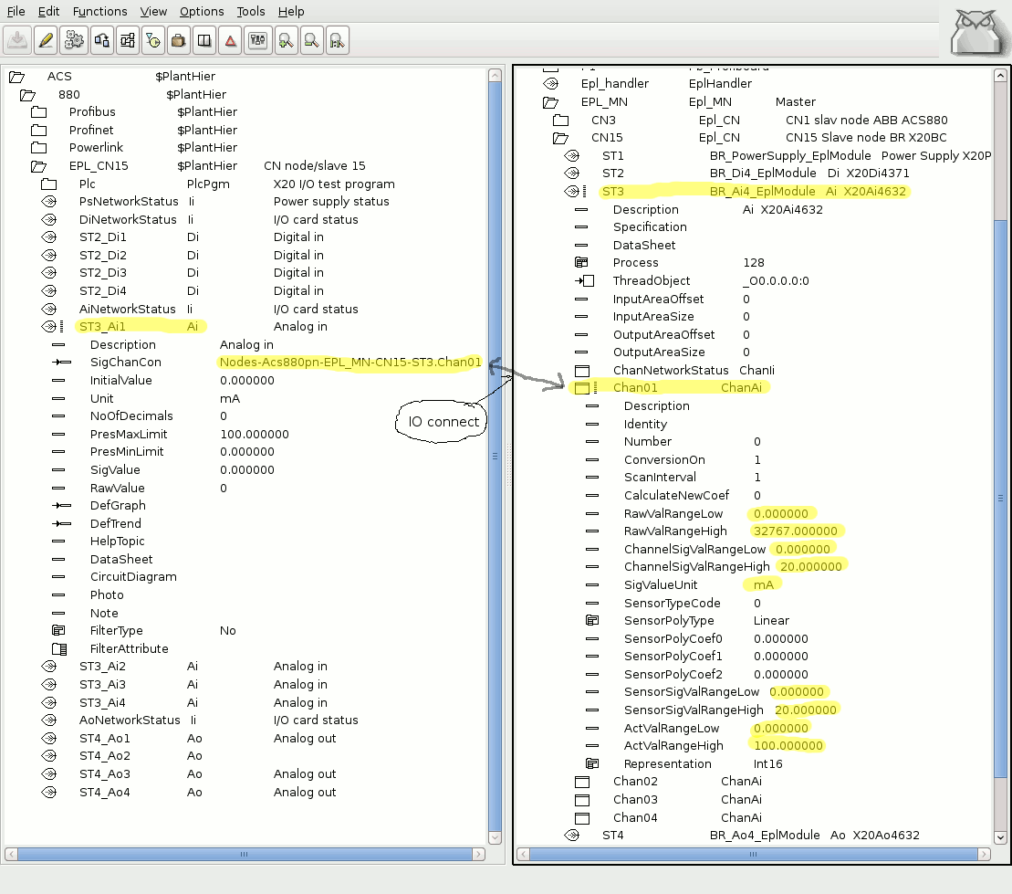
Task: Click the zoom out magnifier icon
Action: pos(312,41)
